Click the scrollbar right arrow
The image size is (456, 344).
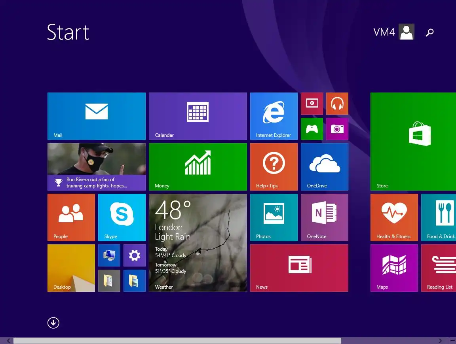pyautogui.click(x=440, y=341)
